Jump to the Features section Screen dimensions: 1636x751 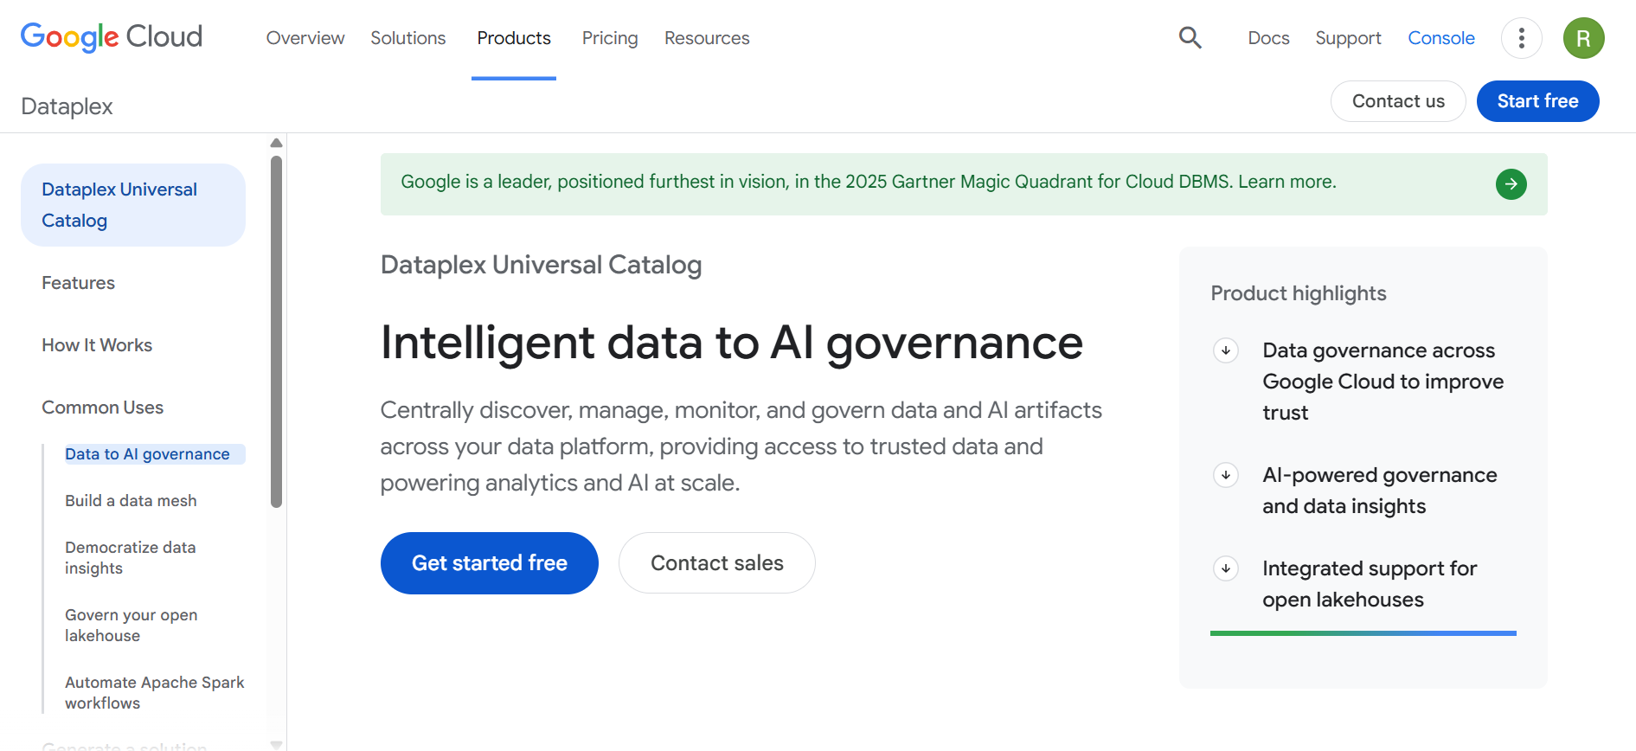78,283
